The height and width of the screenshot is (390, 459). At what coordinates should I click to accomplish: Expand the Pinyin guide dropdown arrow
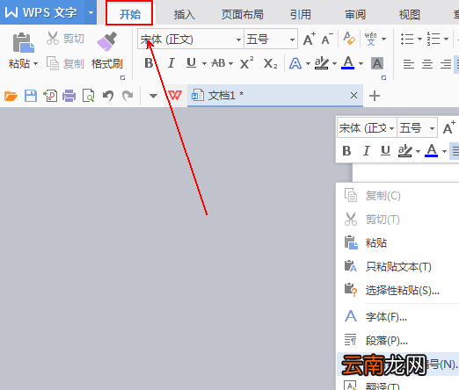(383, 39)
